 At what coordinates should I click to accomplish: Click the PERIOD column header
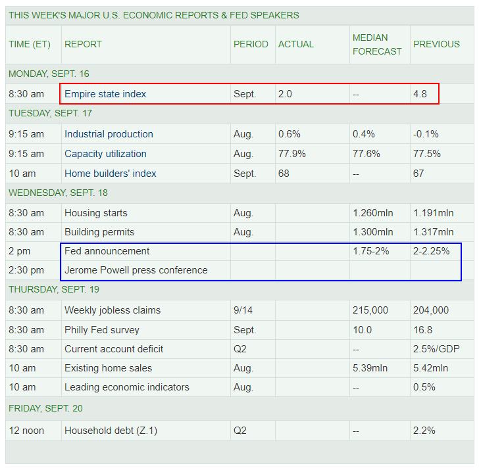(x=251, y=44)
